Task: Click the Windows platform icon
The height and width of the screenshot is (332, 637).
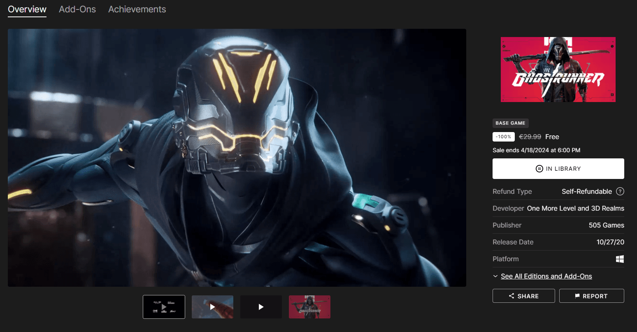Action: tap(620, 259)
